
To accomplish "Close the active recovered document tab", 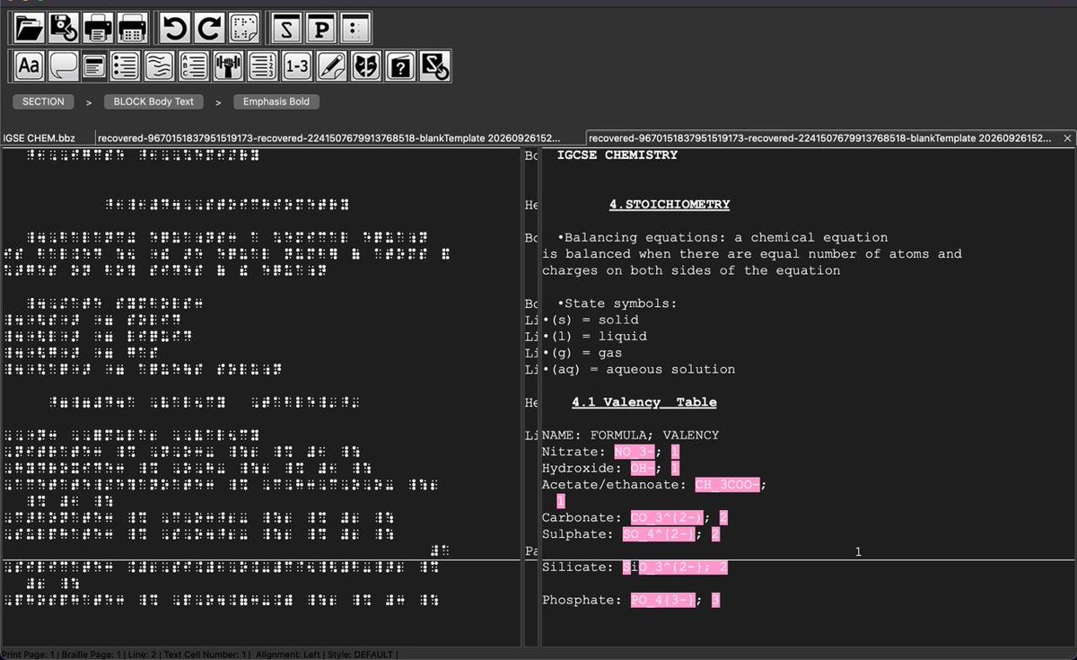I will point(1067,138).
